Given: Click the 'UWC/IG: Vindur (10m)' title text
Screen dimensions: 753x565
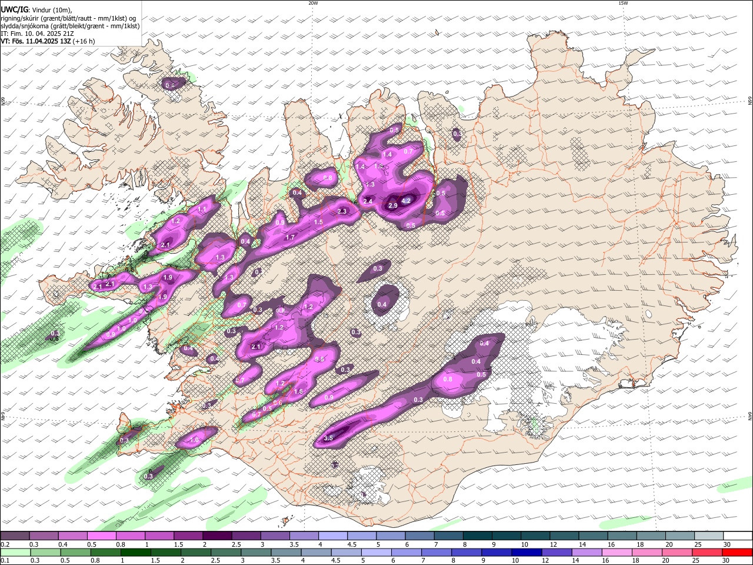Looking at the screenshot, I should (36, 10).
